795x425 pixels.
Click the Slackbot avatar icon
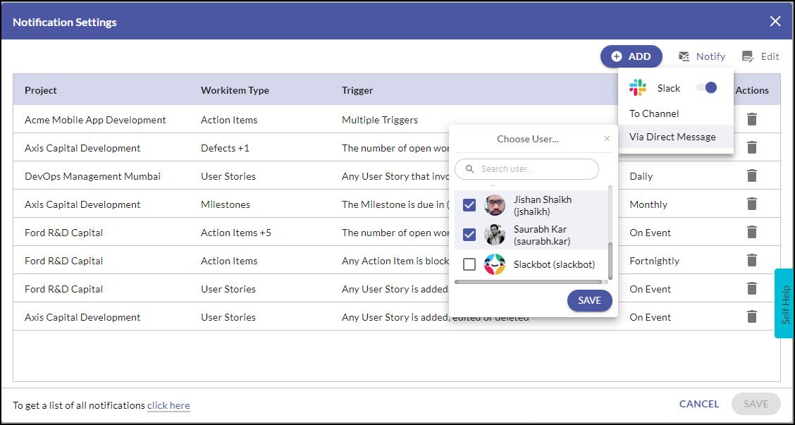coord(494,264)
